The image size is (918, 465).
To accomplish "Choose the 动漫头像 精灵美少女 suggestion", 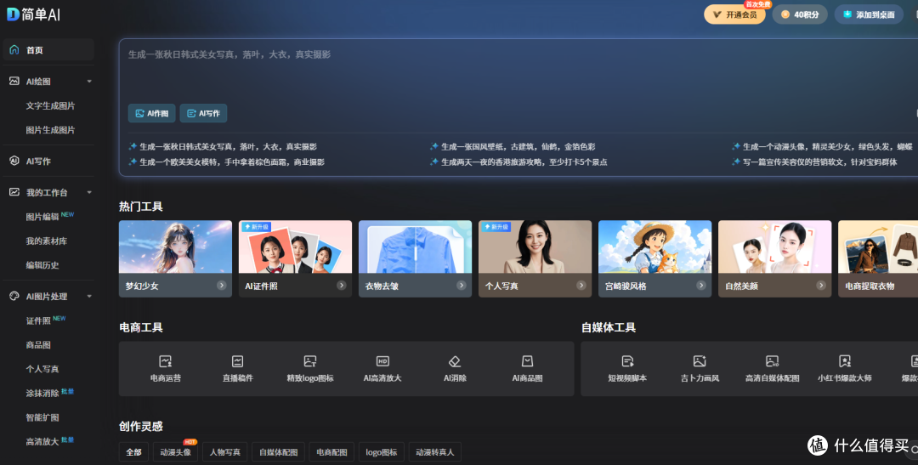I will (823, 146).
